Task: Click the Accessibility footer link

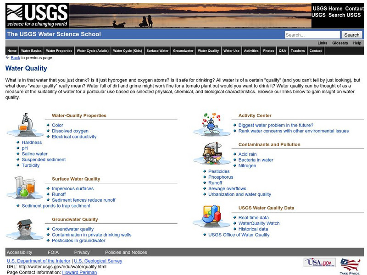Action: (19, 253)
